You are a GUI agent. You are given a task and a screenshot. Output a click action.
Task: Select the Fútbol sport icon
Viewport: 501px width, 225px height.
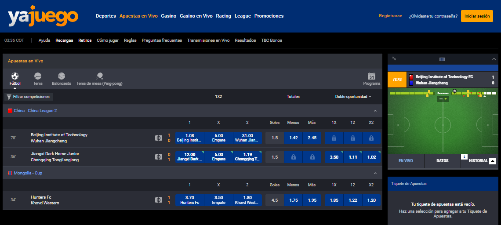[15, 76]
